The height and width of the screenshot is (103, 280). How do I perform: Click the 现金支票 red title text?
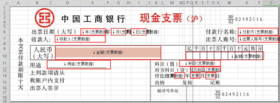click(x=161, y=18)
